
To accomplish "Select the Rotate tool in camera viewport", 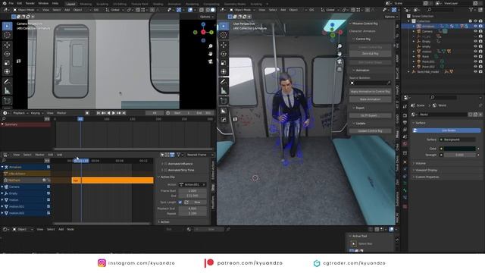I will click(x=7, y=54).
